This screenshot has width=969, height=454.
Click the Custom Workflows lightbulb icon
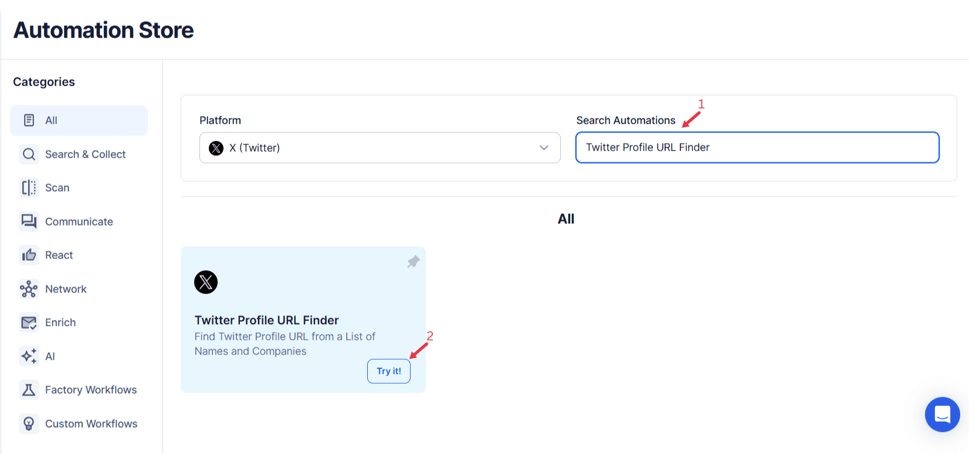coord(29,424)
